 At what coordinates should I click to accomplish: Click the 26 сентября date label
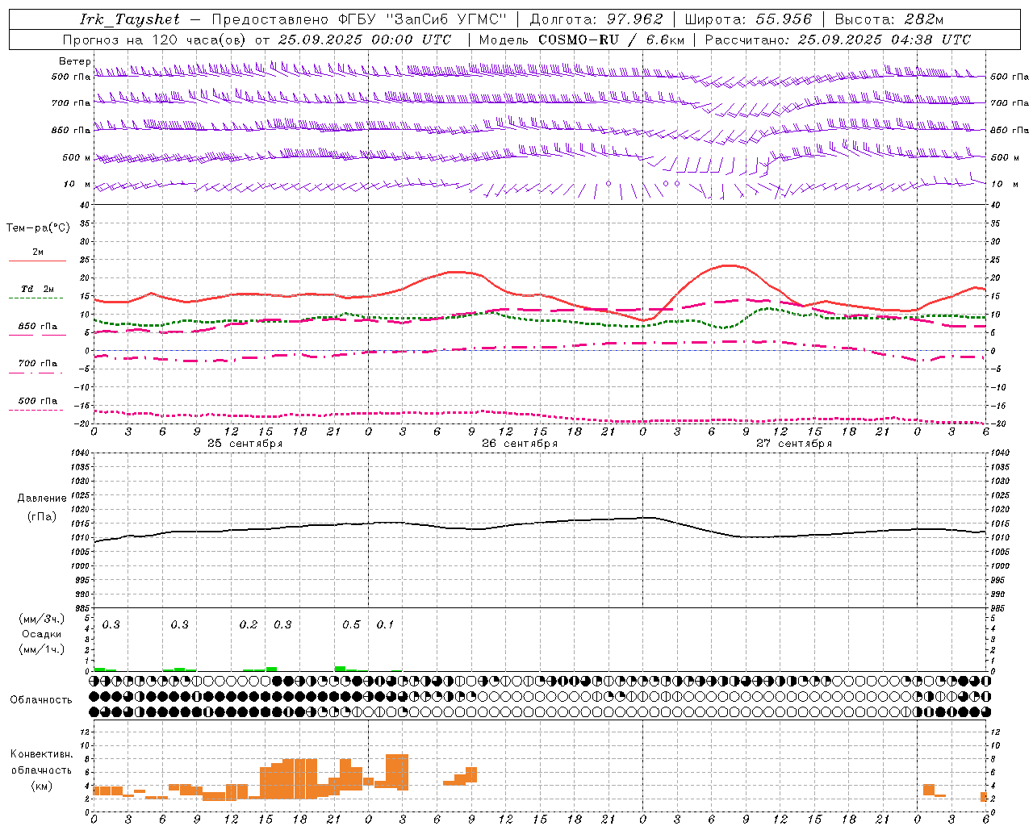pos(519,444)
